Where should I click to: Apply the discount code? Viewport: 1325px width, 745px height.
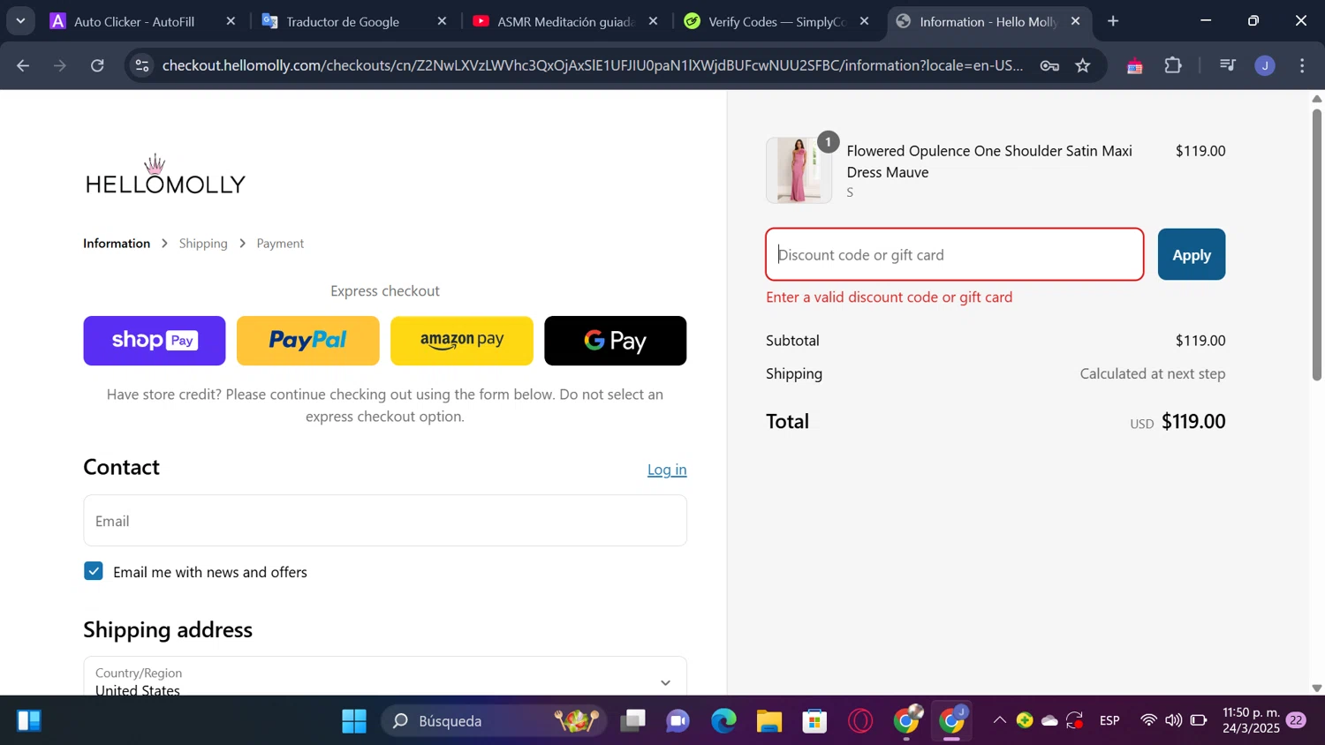(1192, 254)
